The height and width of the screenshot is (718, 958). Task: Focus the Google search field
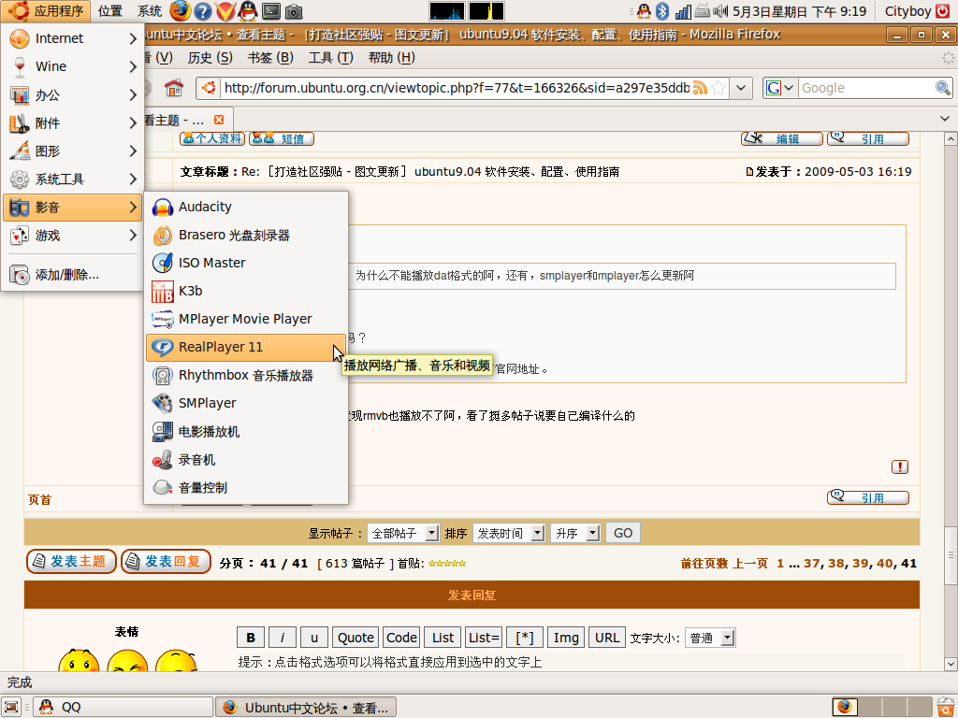(866, 88)
